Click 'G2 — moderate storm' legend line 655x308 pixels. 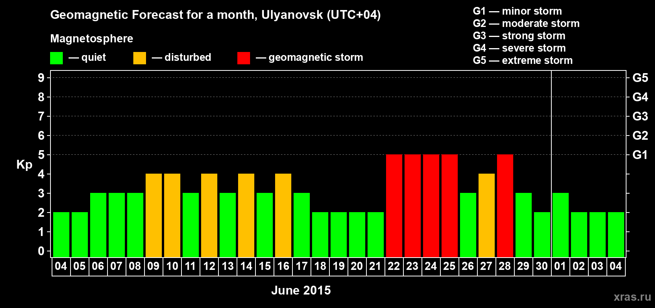[526, 23]
